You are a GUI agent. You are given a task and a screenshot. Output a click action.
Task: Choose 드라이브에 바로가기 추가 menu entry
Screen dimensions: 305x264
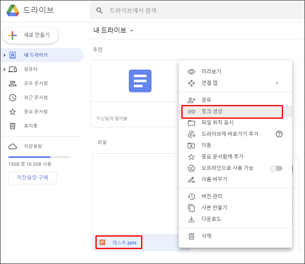point(235,134)
